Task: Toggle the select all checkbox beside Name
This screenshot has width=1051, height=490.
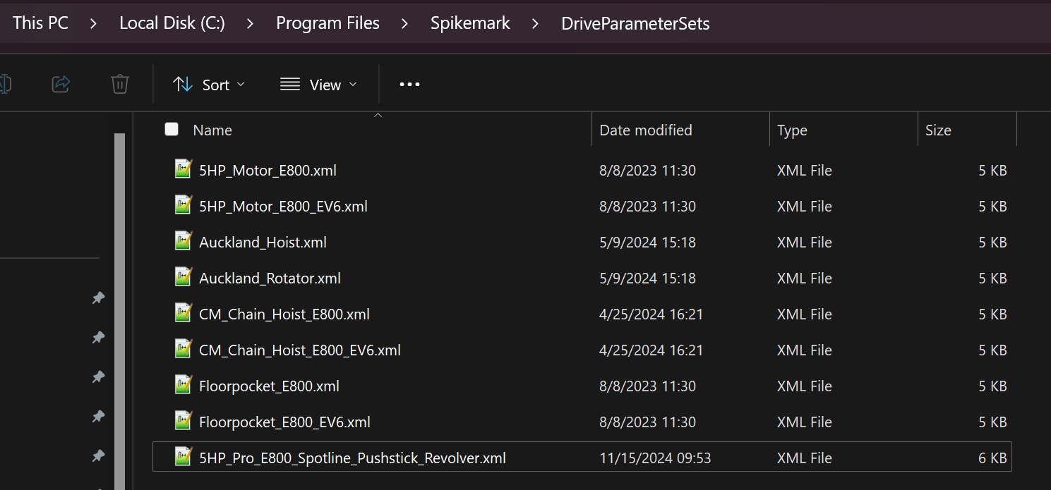Action: [x=172, y=129]
